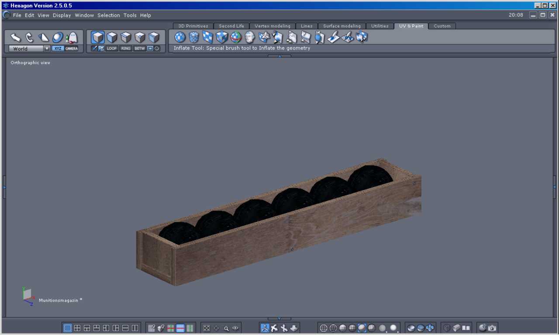Click the sculpted head bust icon
This screenshot has height=335, width=559.
250,38
